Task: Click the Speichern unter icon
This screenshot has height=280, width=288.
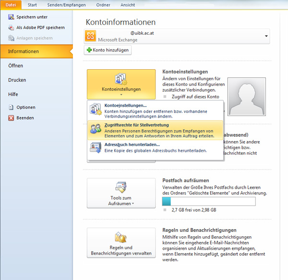Action: 11,17
